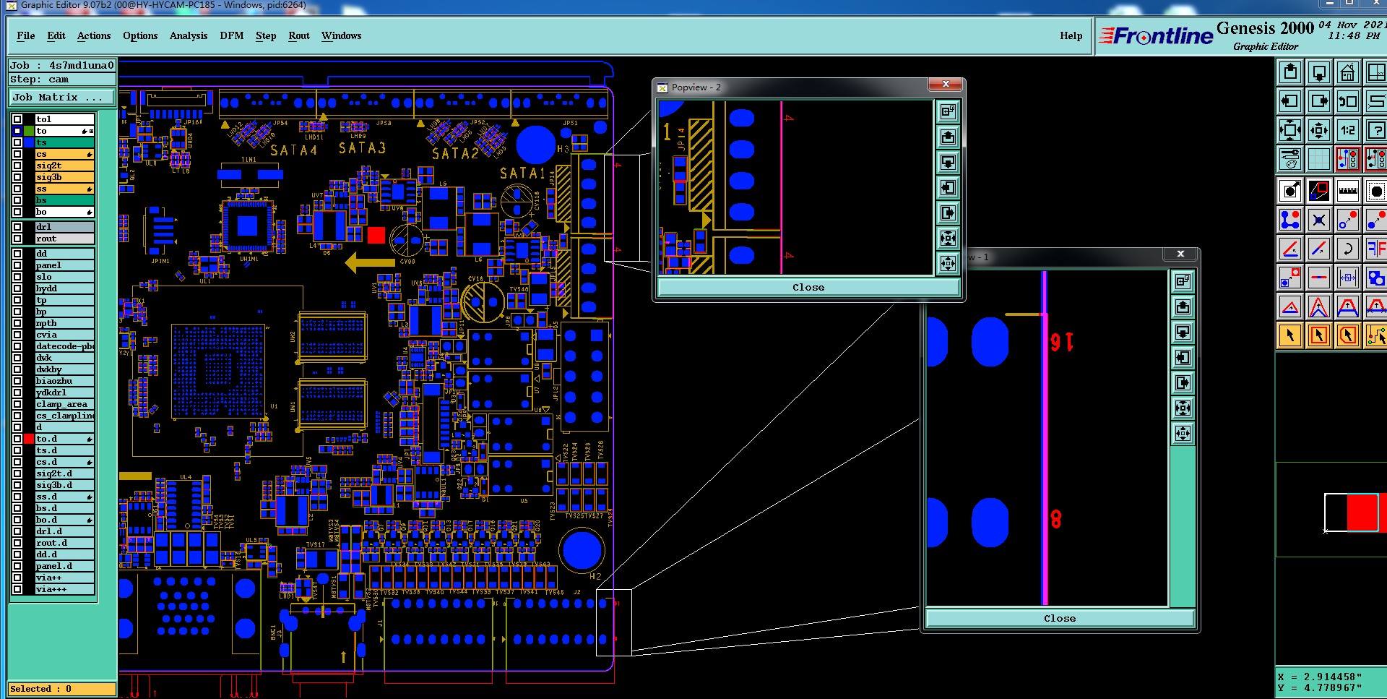Image resolution: width=1387 pixels, height=699 pixels.
Task: Select the single-feature arrow select tool
Action: tap(1289, 335)
